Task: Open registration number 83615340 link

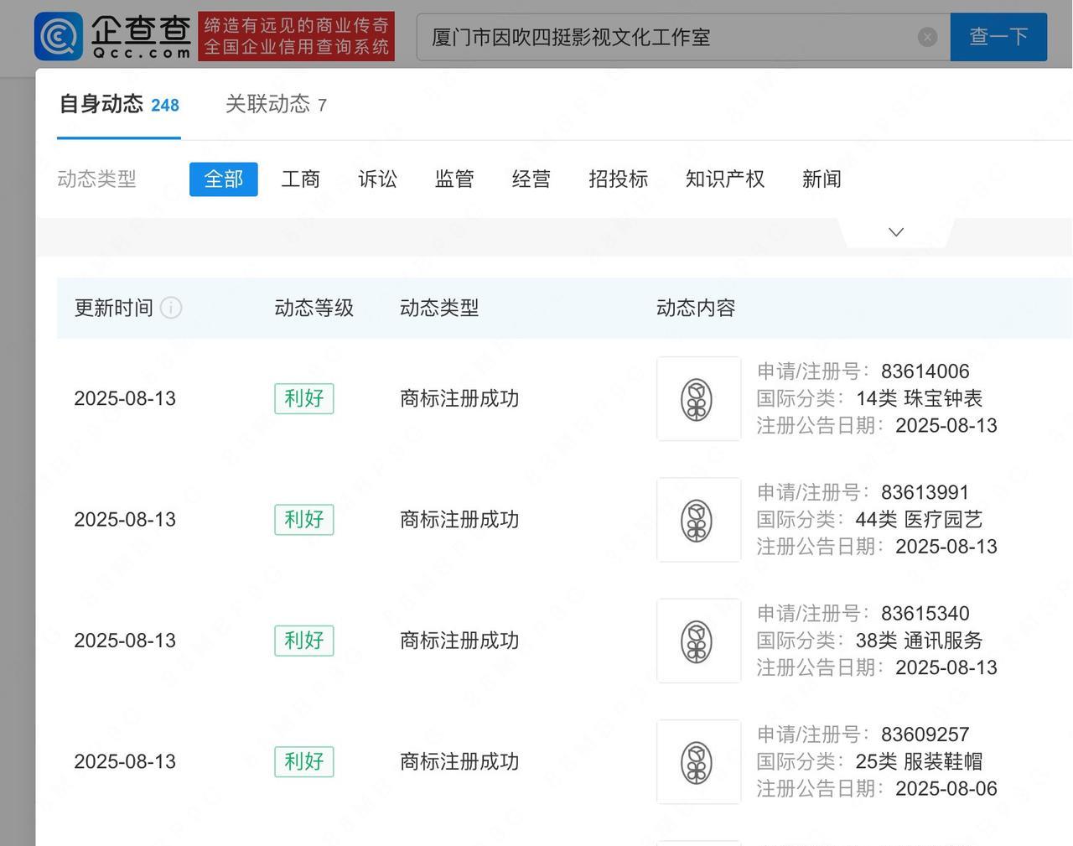Action: pos(925,614)
